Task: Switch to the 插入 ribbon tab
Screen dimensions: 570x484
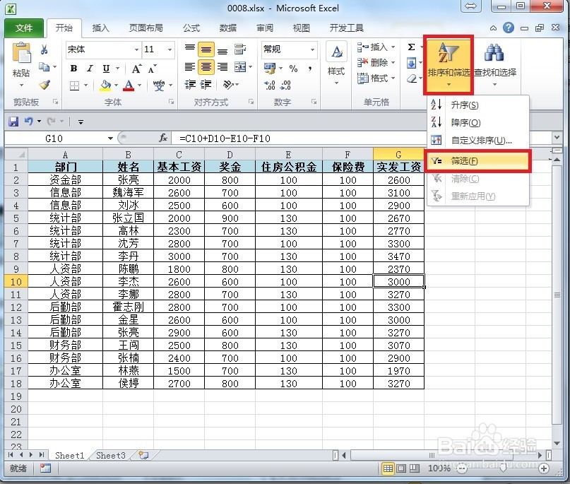Action: click(x=101, y=28)
